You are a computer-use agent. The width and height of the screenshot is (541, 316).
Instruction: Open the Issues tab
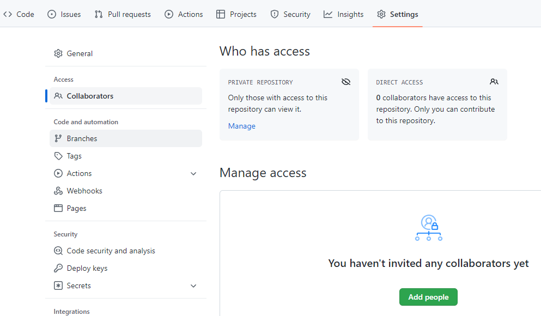[x=64, y=14]
